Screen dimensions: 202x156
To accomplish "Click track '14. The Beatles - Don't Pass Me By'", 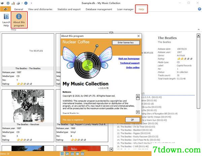I will 138,140.
